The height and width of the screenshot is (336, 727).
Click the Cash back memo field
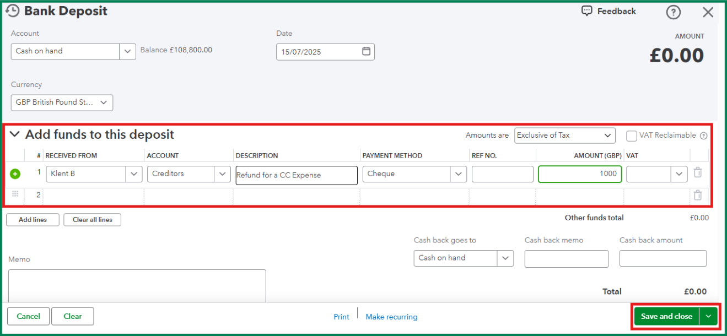[567, 258]
